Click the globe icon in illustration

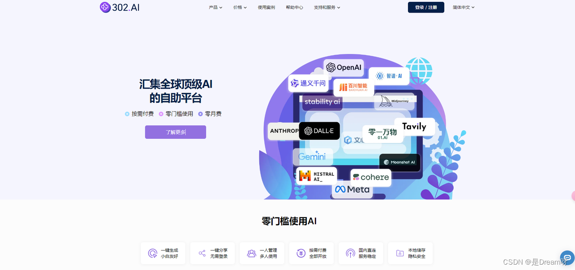419,71
